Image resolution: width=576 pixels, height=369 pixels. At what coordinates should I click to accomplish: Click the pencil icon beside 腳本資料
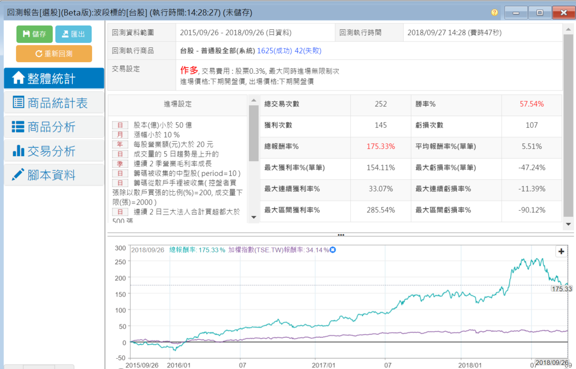(18, 175)
